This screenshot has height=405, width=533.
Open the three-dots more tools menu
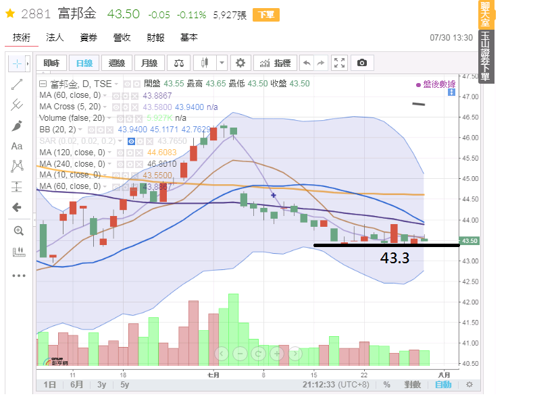click(19, 275)
